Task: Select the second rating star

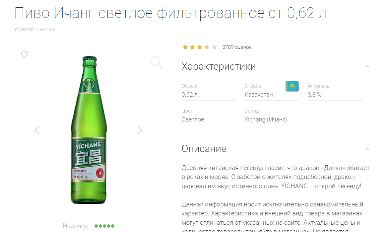Action: pos(192,47)
